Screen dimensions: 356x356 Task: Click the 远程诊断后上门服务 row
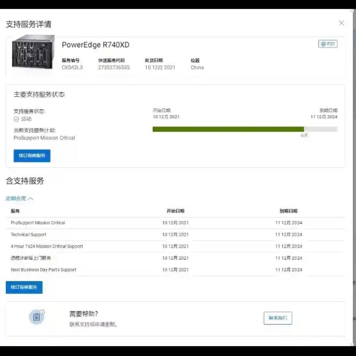[x=175, y=258]
